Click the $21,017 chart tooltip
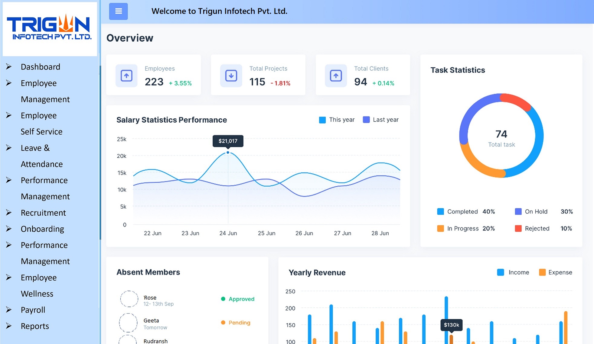594x344 pixels. (228, 141)
